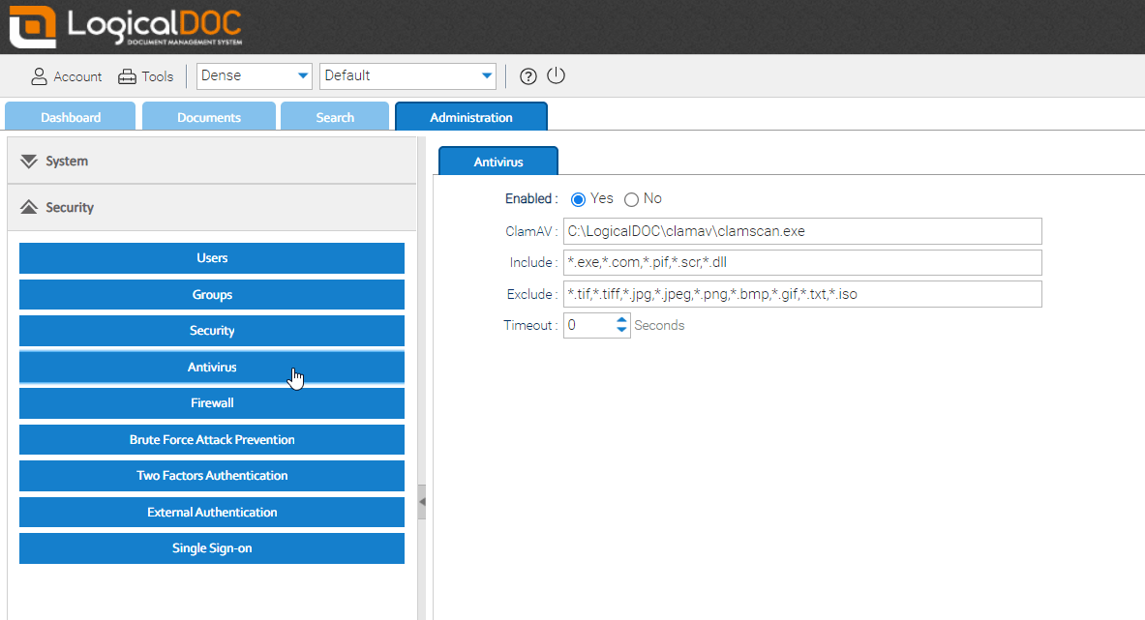This screenshot has width=1145, height=620.
Task: Click the Security button in the list
Action: [212, 331]
